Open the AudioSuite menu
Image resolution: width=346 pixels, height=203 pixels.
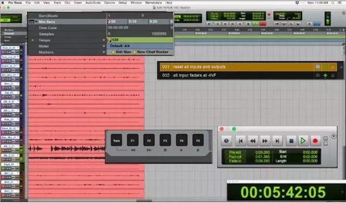point(93,3)
